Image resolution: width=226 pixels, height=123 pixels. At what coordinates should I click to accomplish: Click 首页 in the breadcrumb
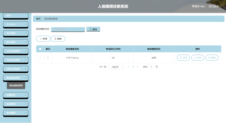point(38,19)
